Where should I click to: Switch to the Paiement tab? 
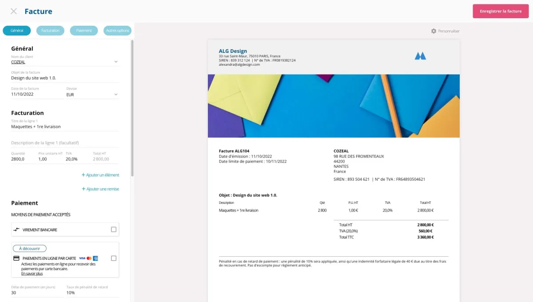[84, 31]
